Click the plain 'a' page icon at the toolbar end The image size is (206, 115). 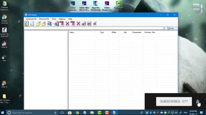click(95, 24)
